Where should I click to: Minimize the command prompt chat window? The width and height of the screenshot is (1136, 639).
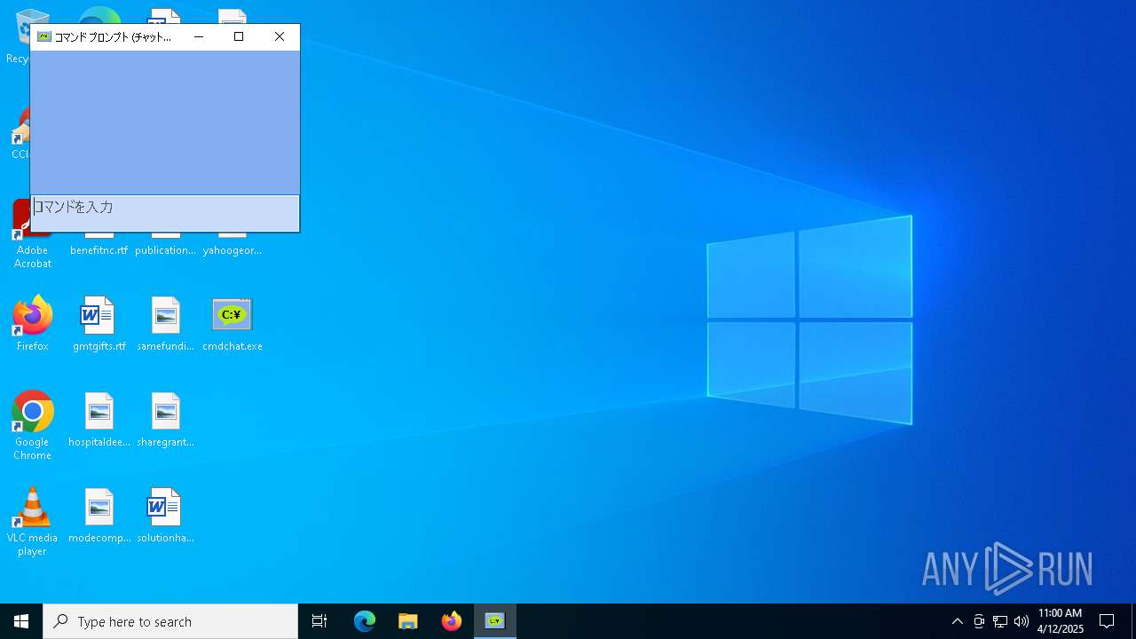(199, 36)
